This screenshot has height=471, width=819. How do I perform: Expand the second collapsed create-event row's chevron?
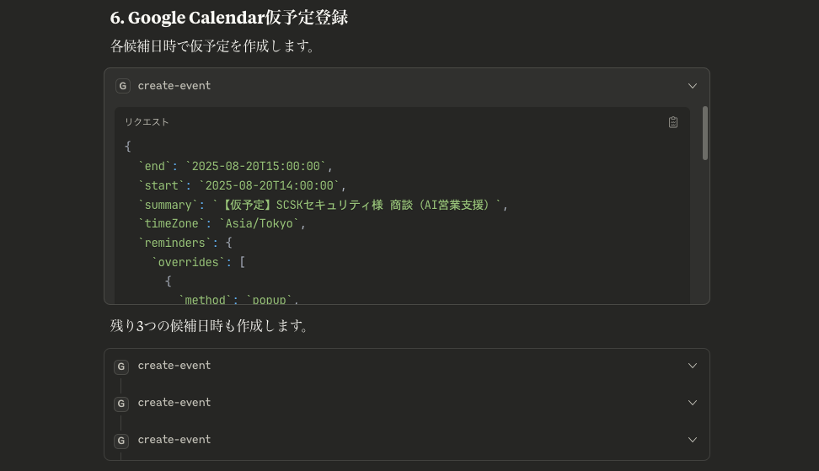click(692, 403)
